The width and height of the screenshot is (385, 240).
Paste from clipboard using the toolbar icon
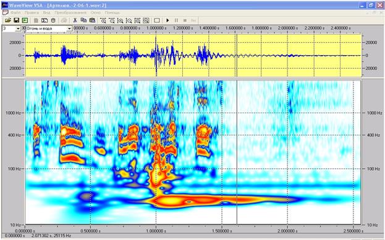tap(92, 20)
